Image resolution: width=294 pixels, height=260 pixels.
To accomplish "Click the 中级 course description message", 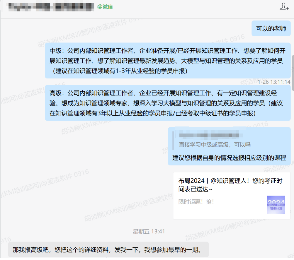I will (167, 56).
